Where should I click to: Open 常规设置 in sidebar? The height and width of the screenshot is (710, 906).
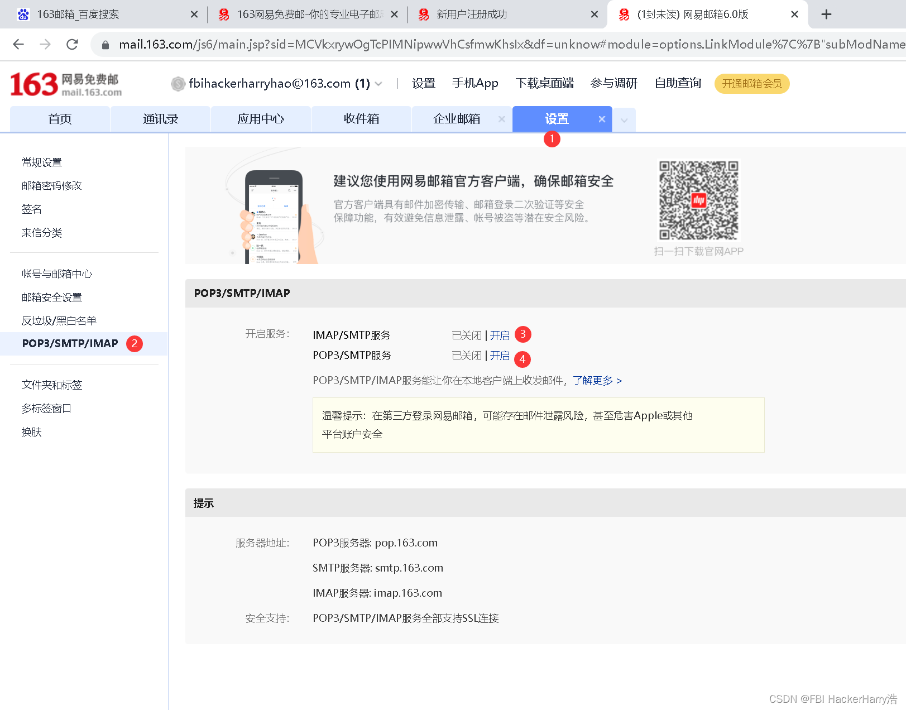pyautogui.click(x=42, y=162)
